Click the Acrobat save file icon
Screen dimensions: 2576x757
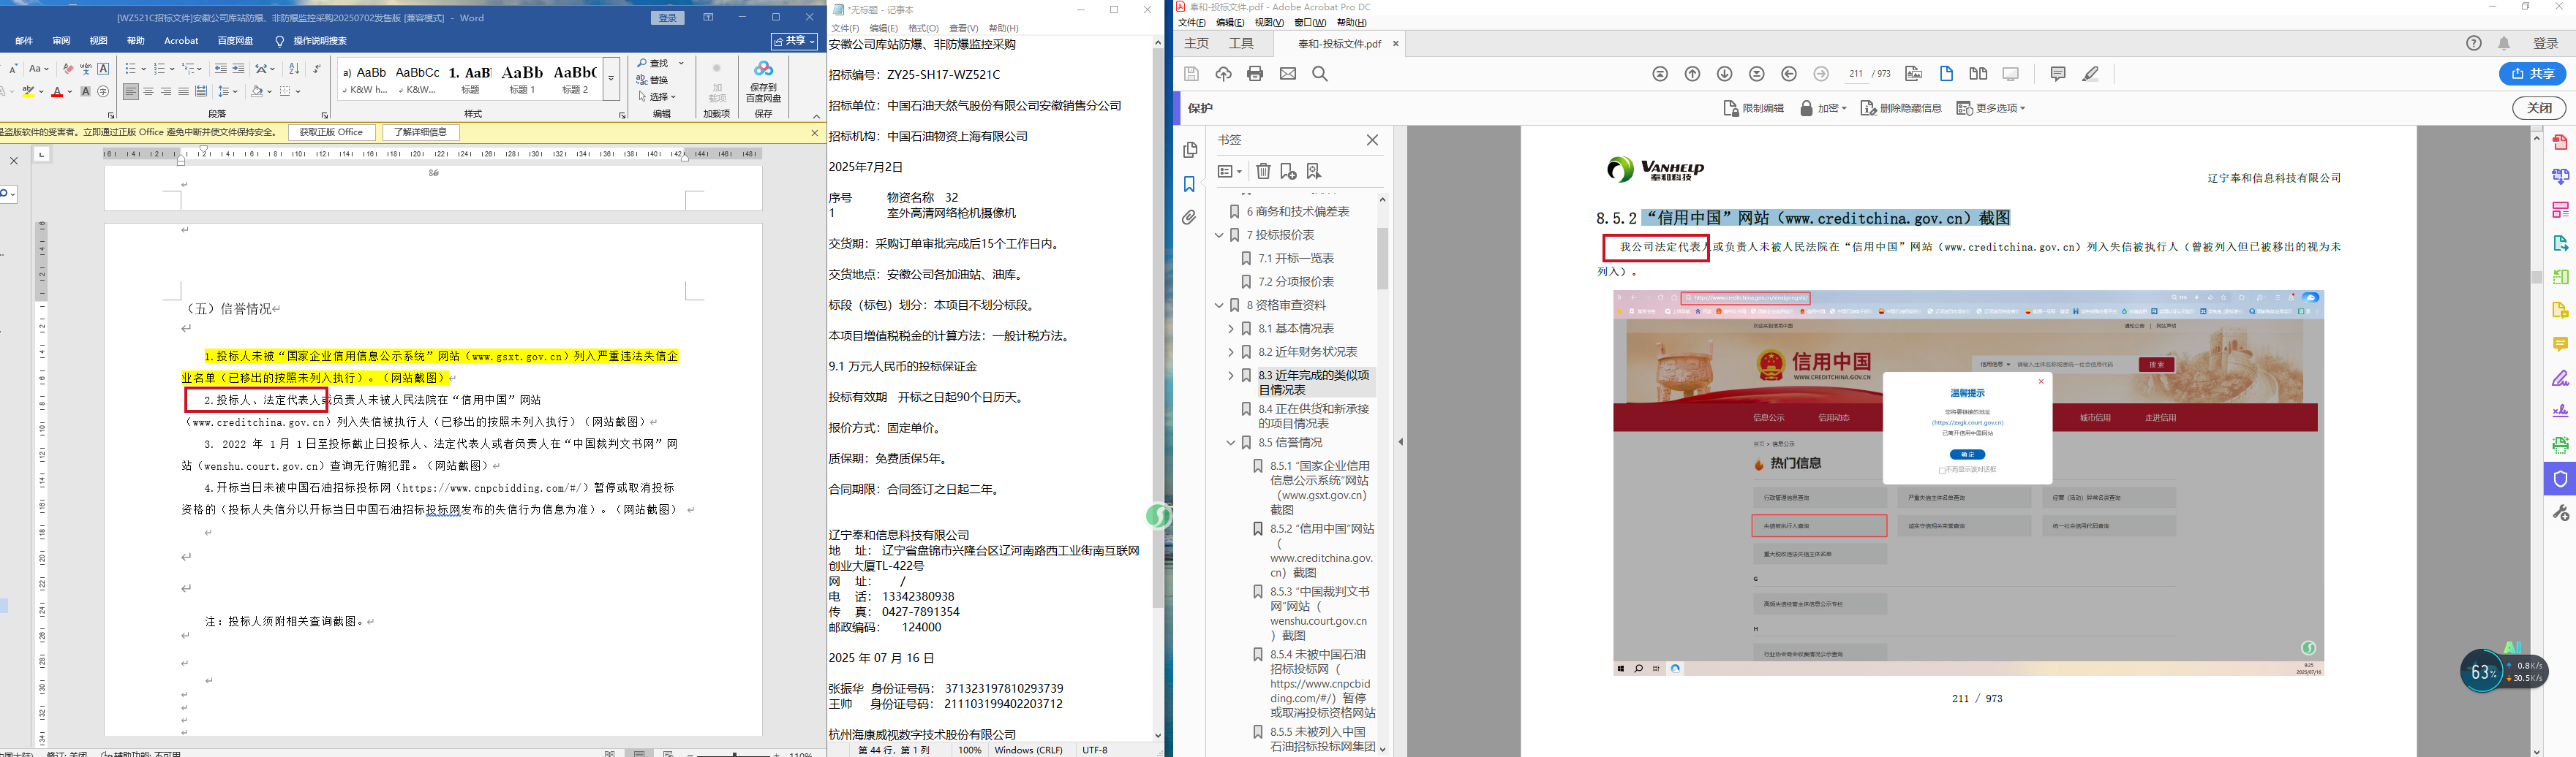[x=1191, y=74]
